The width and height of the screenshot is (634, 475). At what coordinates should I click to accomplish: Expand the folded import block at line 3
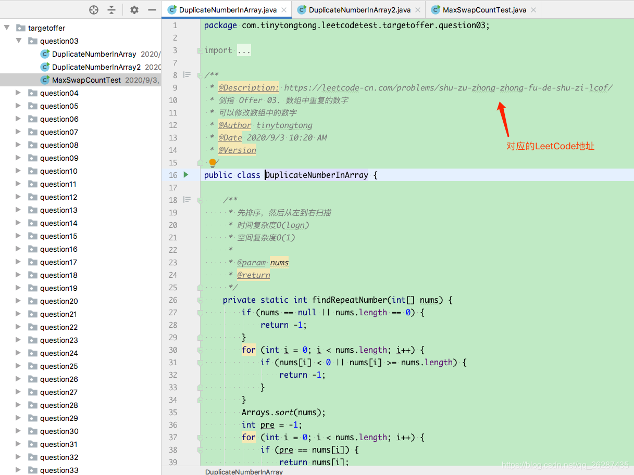pyautogui.click(x=200, y=50)
